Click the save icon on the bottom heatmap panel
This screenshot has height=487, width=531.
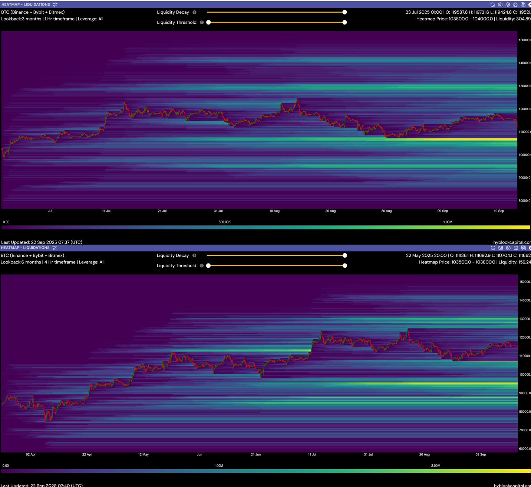point(516,248)
